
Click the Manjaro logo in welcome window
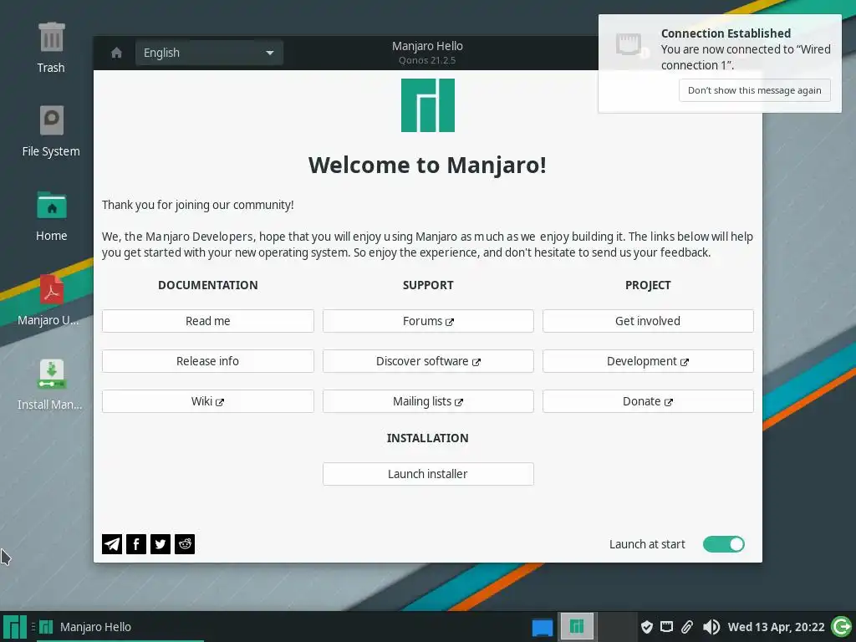pos(428,105)
